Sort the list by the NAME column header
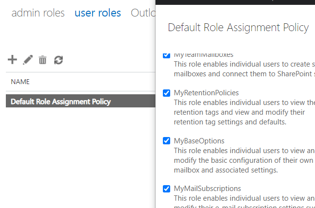This screenshot has height=208, width=315. point(20,82)
